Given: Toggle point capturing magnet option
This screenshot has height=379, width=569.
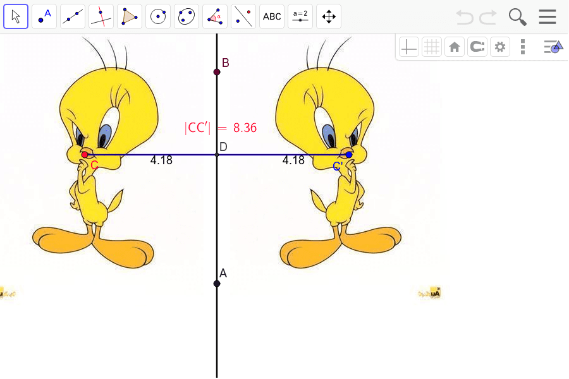Looking at the screenshot, I should (x=477, y=47).
